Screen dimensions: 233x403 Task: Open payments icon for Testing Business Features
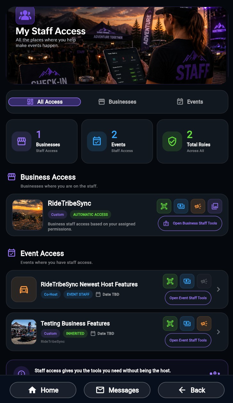[x=187, y=323]
